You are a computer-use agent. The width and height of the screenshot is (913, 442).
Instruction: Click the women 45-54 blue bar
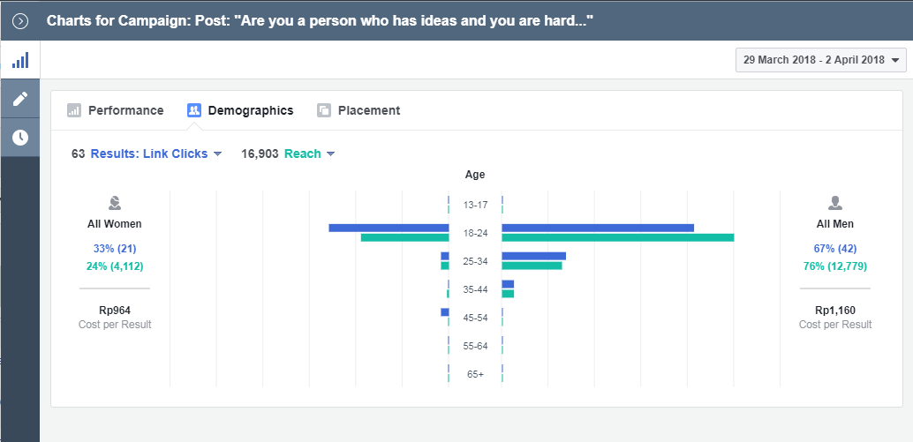click(445, 312)
